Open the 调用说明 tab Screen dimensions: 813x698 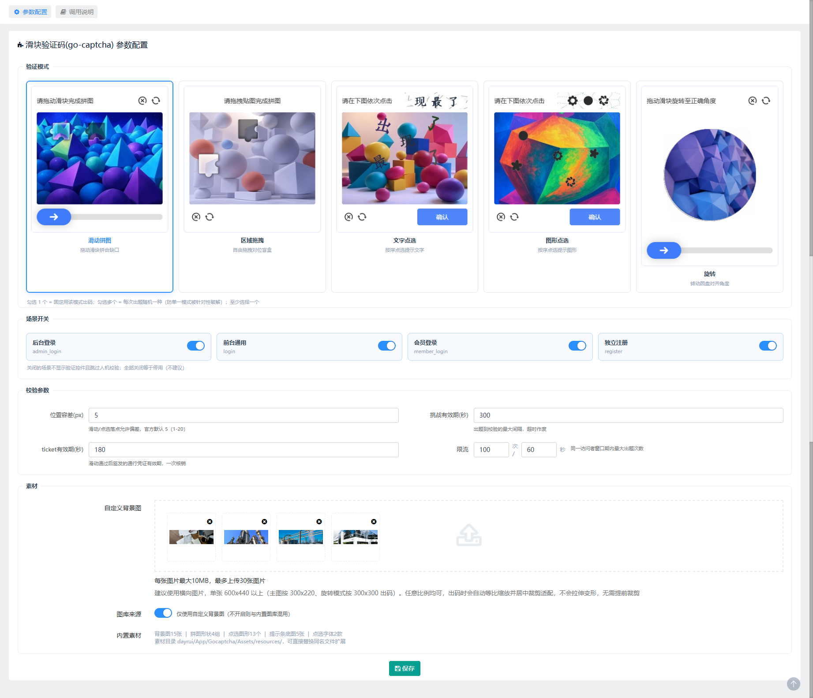click(77, 12)
